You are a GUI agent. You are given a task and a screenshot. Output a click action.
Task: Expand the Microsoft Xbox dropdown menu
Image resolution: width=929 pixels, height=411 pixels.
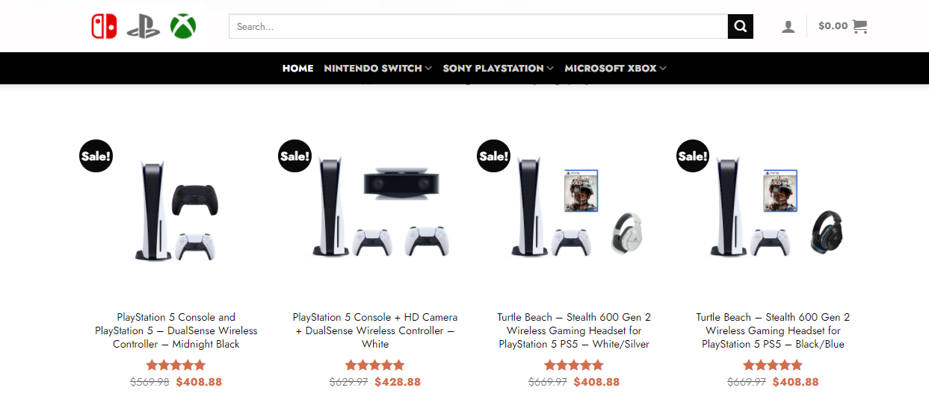(615, 68)
